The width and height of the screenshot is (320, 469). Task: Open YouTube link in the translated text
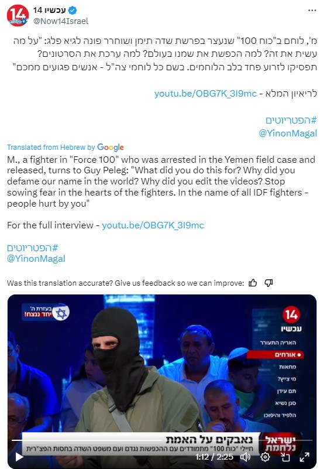click(x=153, y=225)
